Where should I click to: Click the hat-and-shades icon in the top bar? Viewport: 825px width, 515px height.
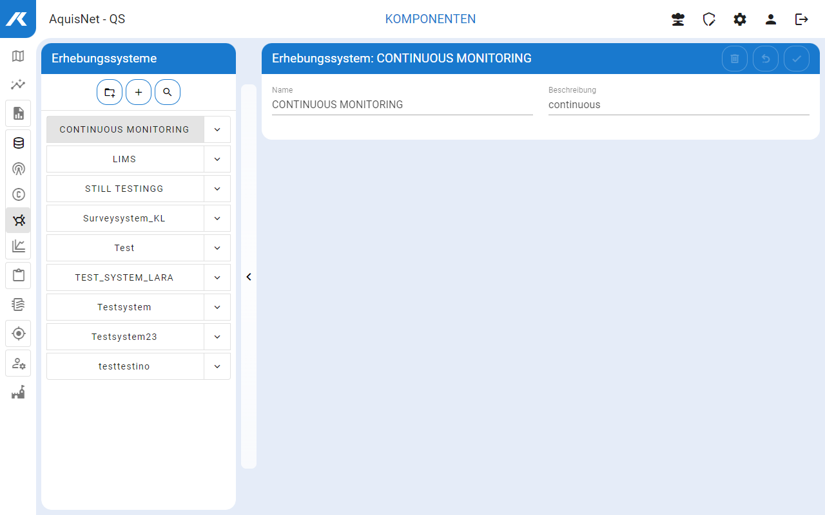pyautogui.click(x=678, y=19)
